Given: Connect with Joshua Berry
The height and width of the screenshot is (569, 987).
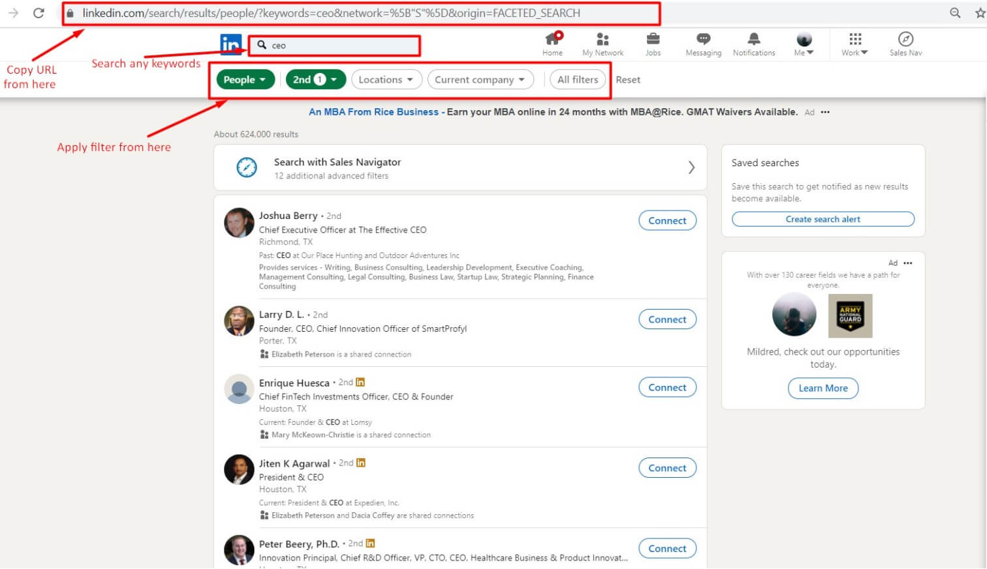Looking at the screenshot, I should pos(667,220).
